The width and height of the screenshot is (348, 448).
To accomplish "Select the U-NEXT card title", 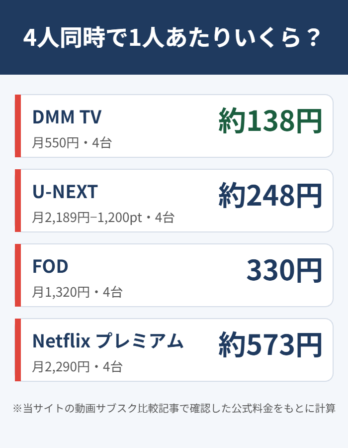I will [65, 192].
